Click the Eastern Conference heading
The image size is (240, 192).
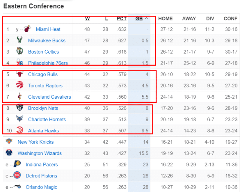33,6
